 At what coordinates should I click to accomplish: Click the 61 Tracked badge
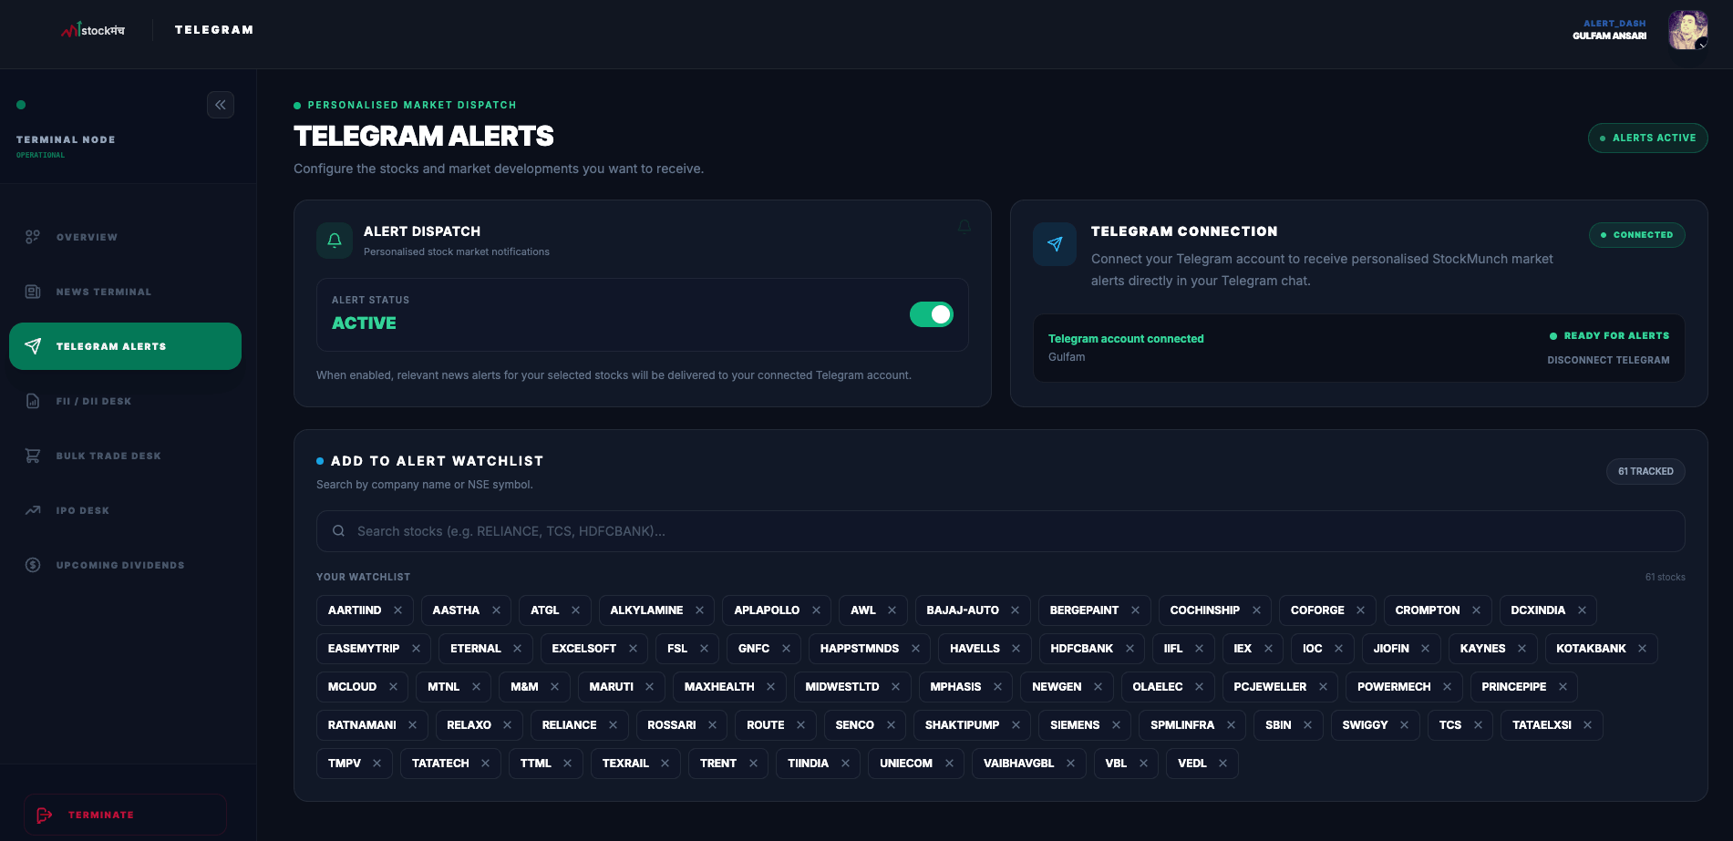pos(1645,471)
